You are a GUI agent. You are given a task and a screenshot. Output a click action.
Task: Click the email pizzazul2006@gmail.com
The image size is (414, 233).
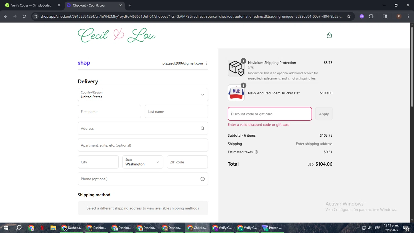pyautogui.click(x=183, y=63)
